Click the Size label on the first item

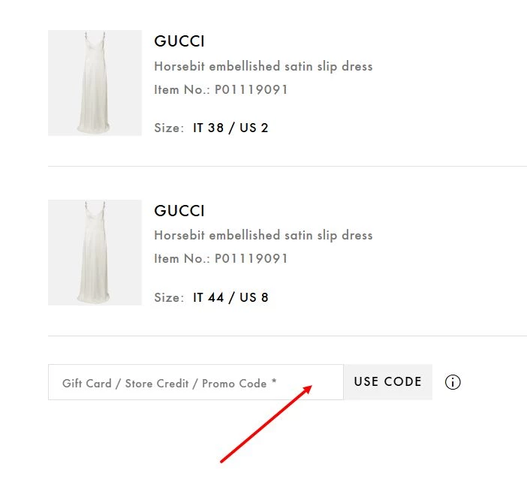point(168,128)
